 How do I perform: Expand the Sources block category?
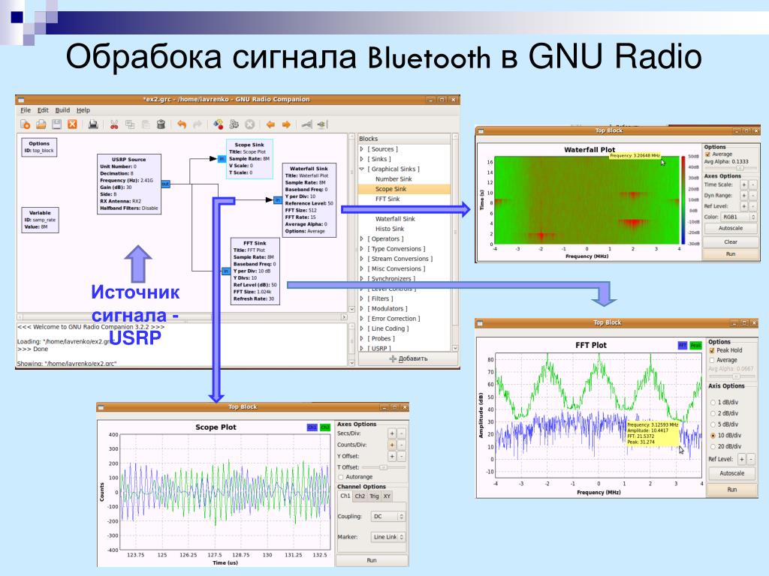pyautogui.click(x=362, y=149)
